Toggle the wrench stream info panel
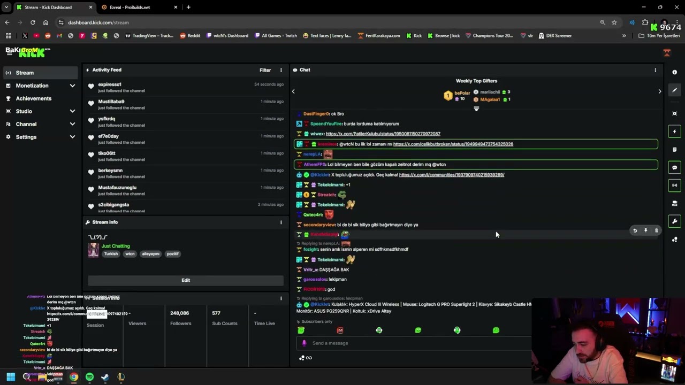This screenshot has height=385, width=685. (x=674, y=221)
